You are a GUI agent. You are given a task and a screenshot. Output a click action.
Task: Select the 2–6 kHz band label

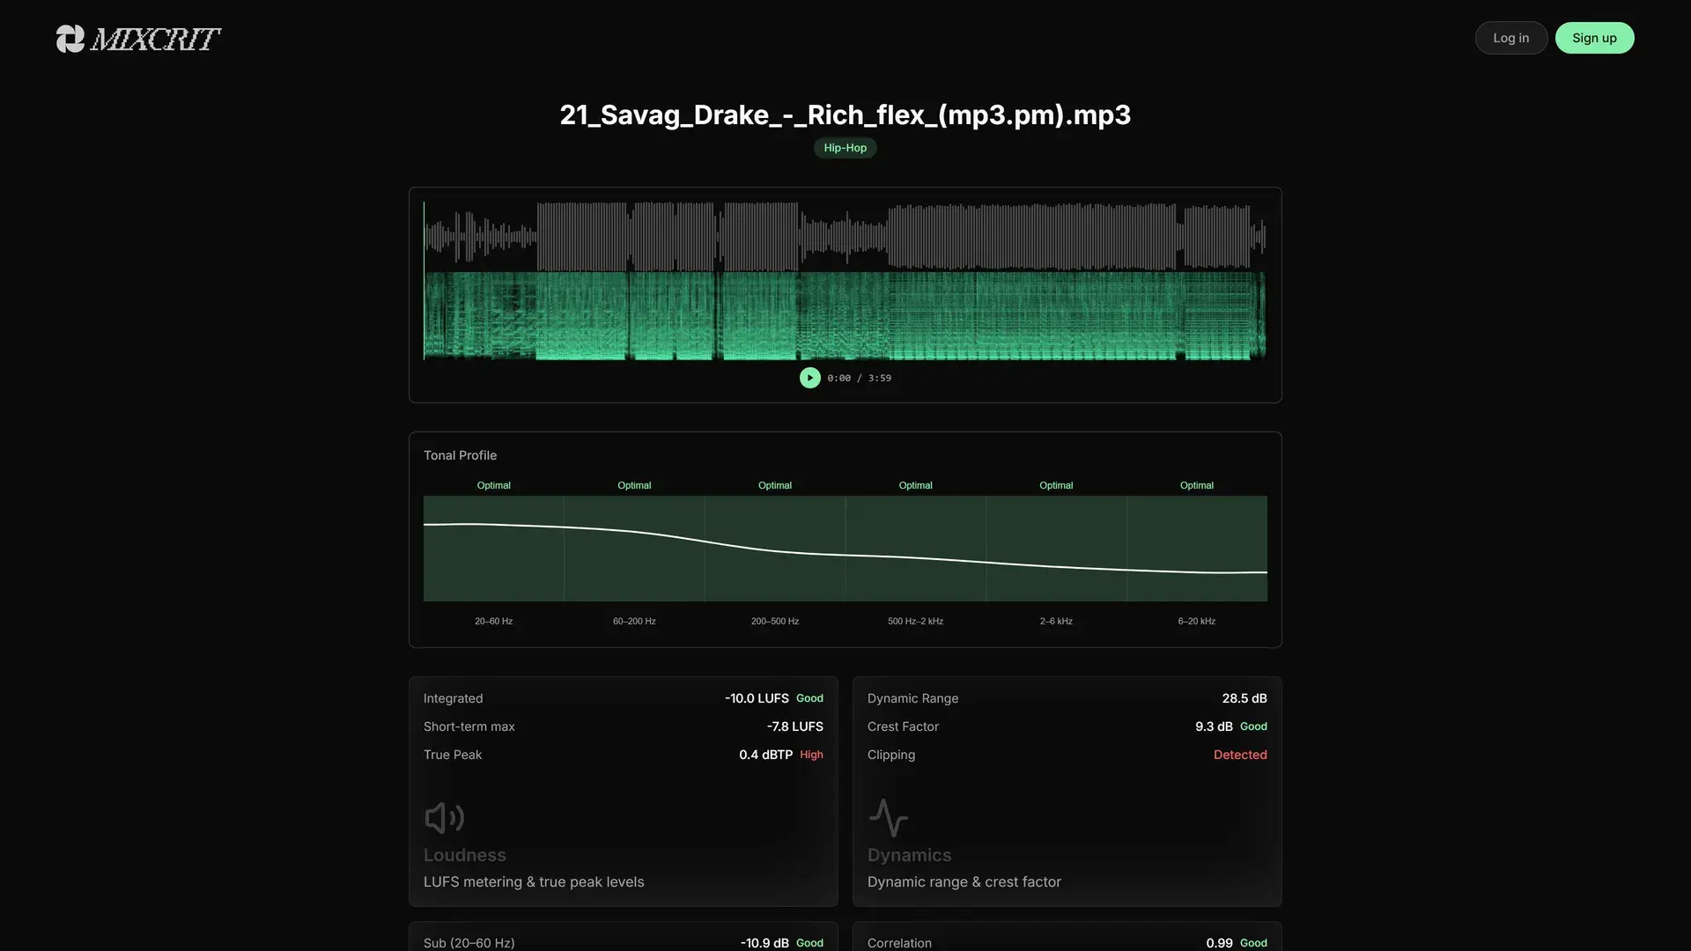(1056, 622)
